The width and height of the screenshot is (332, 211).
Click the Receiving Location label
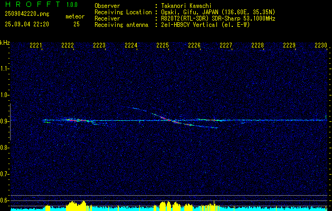tap(123, 12)
